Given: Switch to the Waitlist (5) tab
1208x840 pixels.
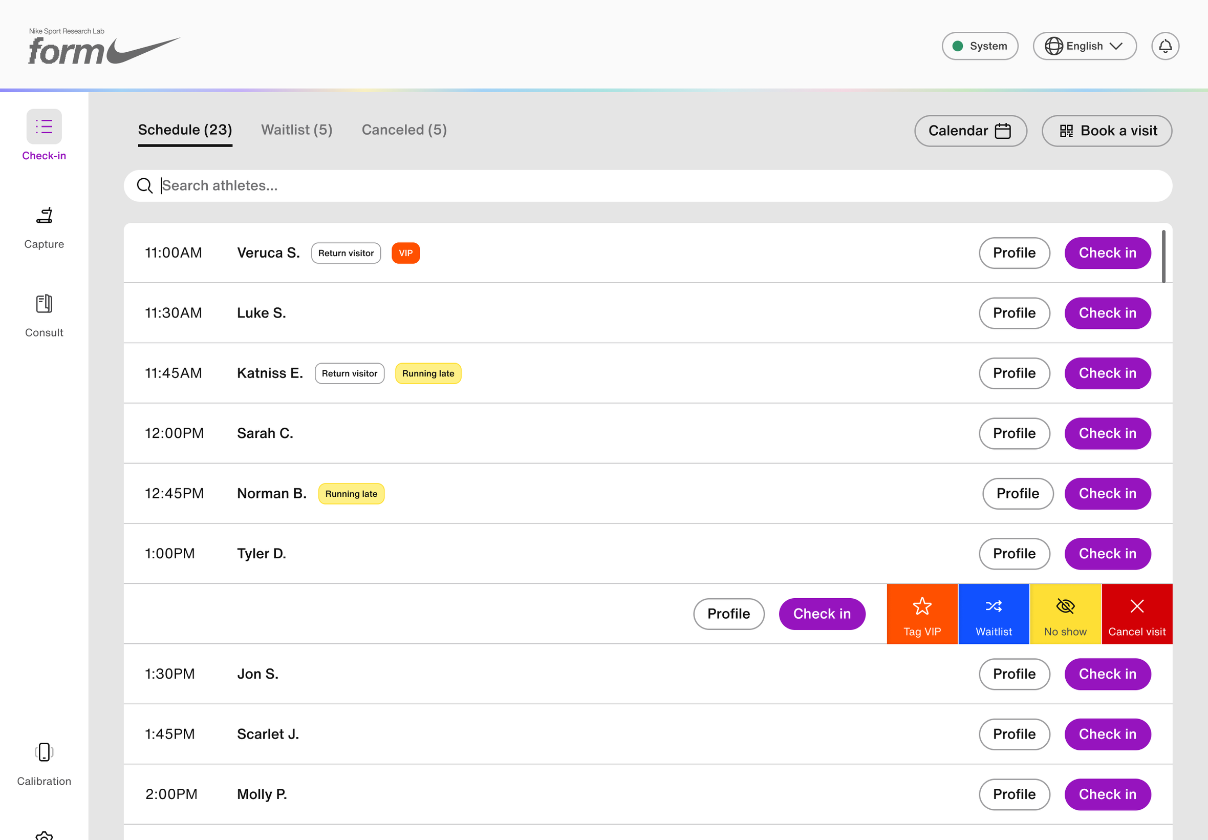Looking at the screenshot, I should (296, 130).
